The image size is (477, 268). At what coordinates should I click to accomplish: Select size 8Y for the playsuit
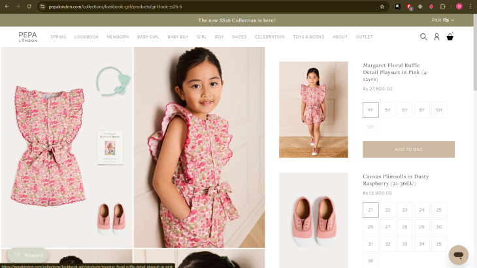pyautogui.click(x=421, y=110)
